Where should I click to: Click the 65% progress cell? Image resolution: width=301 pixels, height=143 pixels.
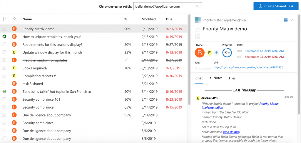click(128, 107)
